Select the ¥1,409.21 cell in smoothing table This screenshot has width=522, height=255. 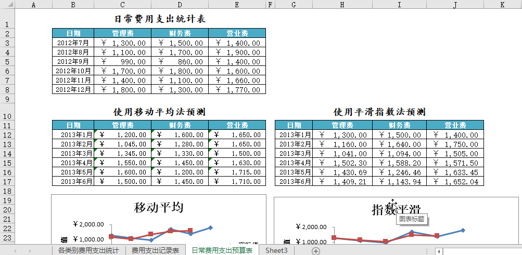pyautogui.click(x=341, y=182)
